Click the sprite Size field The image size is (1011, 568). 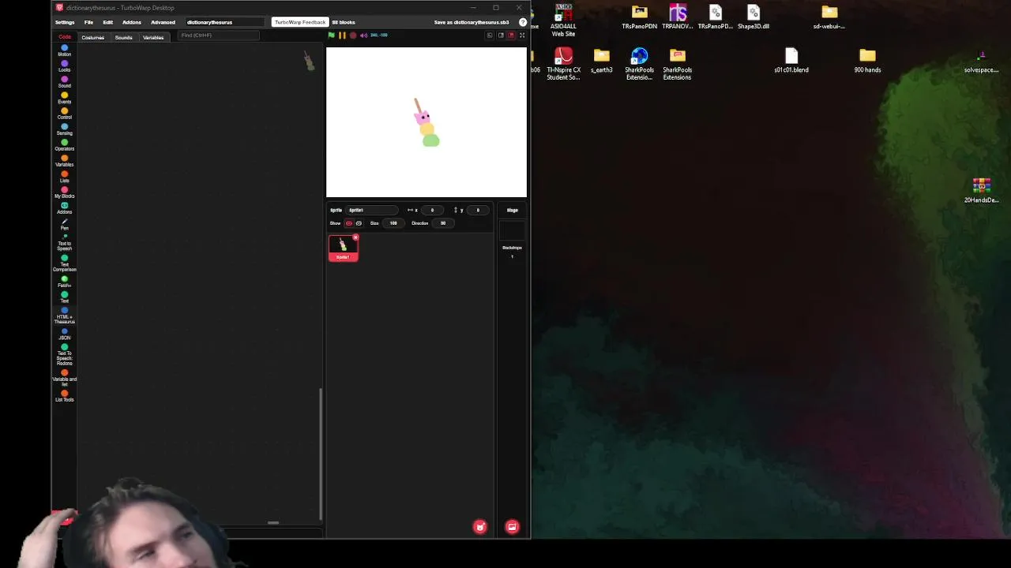coord(393,223)
